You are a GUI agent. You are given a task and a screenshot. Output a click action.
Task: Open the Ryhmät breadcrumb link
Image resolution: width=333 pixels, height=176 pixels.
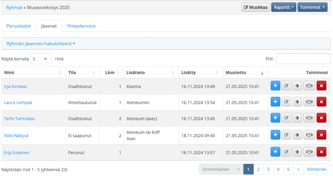coord(14,7)
